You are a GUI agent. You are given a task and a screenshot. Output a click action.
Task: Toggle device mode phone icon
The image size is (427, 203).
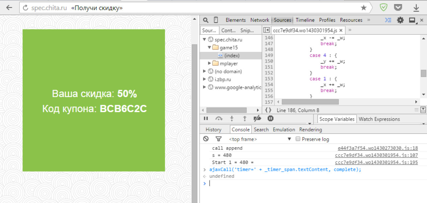(216, 20)
